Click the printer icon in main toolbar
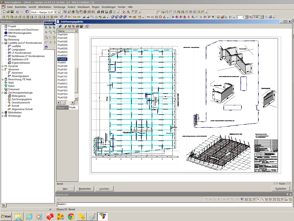The height and width of the screenshot is (221, 294). 98,12
